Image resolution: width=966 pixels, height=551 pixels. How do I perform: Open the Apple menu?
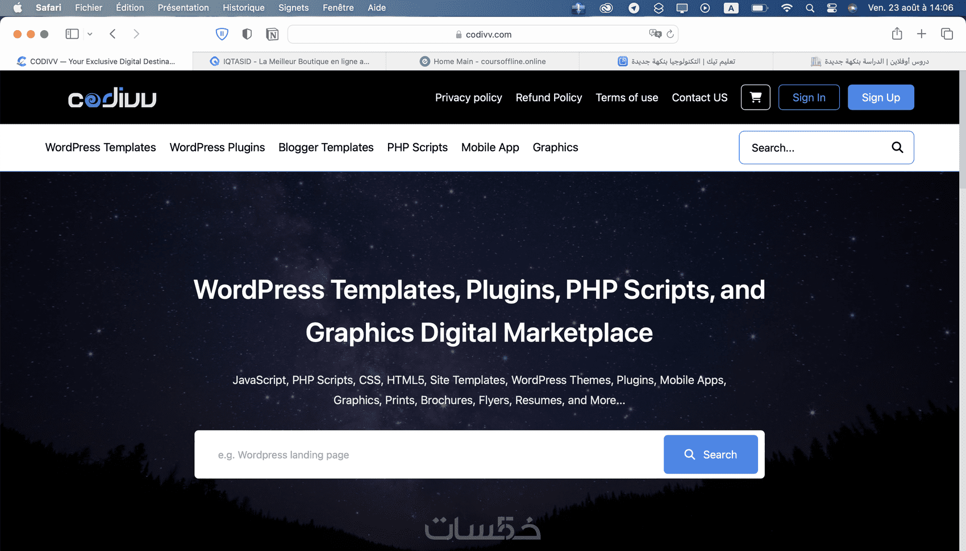pos(18,8)
